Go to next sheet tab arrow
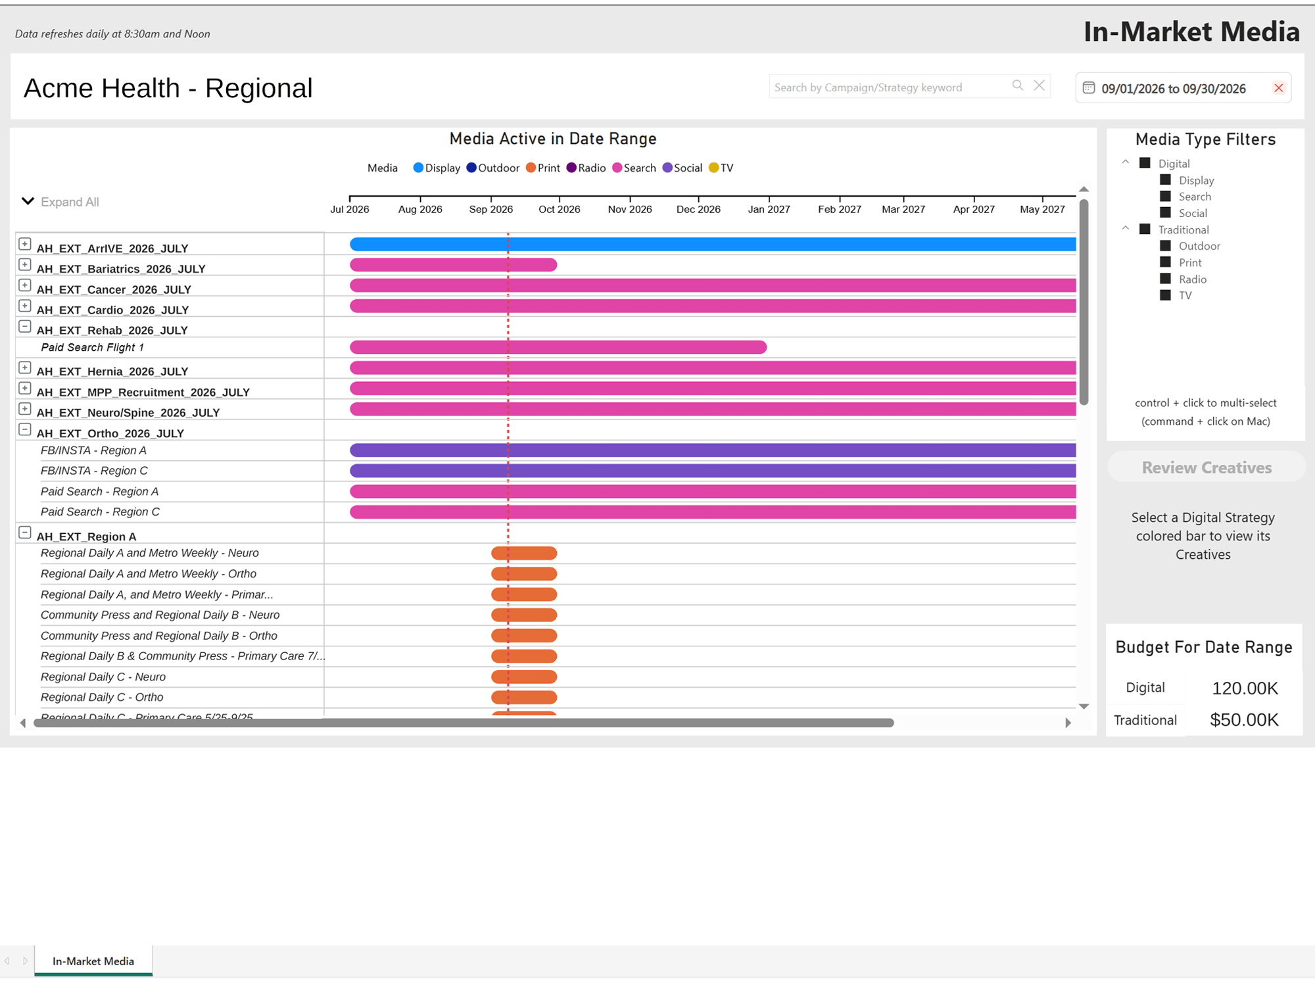The width and height of the screenshot is (1315, 981). (x=25, y=961)
